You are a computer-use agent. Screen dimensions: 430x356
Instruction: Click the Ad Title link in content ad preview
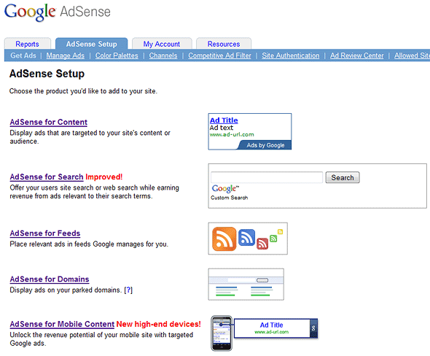pyautogui.click(x=224, y=120)
